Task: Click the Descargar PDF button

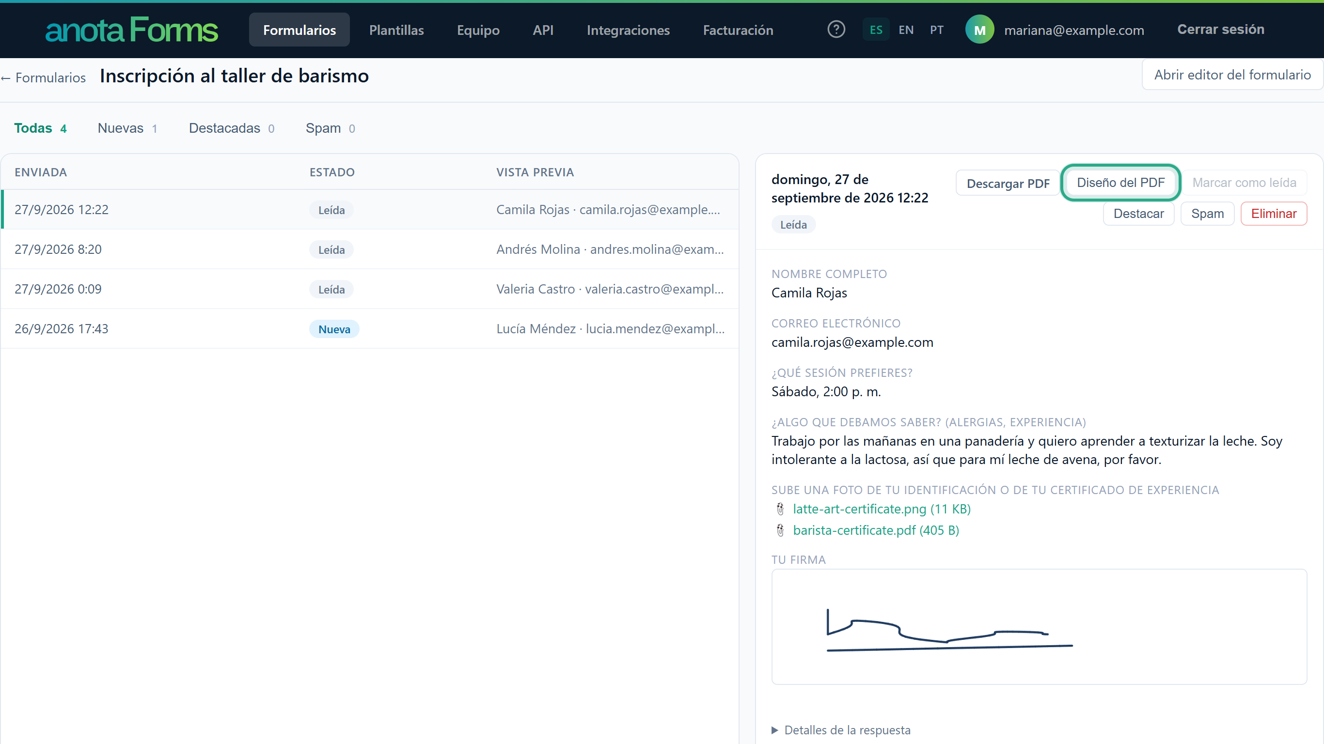Action: tap(1008, 184)
